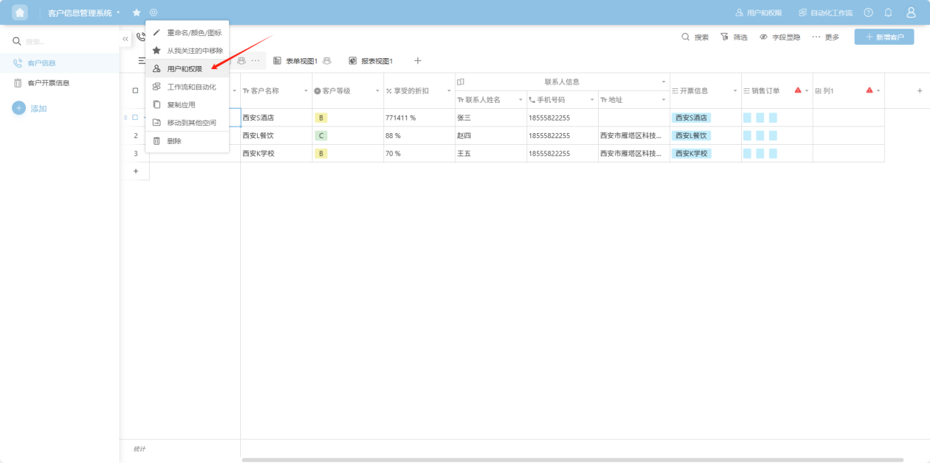This screenshot has width=930, height=463.
Task: Expand the 客户信息管理系统 app name dropdown
Action: pyautogui.click(x=118, y=12)
